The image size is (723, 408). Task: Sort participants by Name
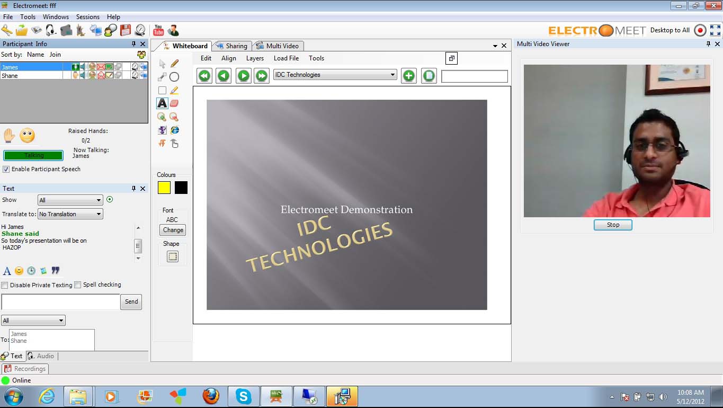35,55
